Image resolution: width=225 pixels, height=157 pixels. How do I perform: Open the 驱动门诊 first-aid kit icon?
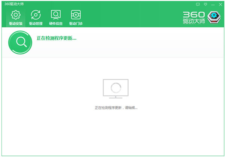click(76, 15)
